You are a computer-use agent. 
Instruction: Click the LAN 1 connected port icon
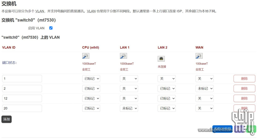click(123, 56)
